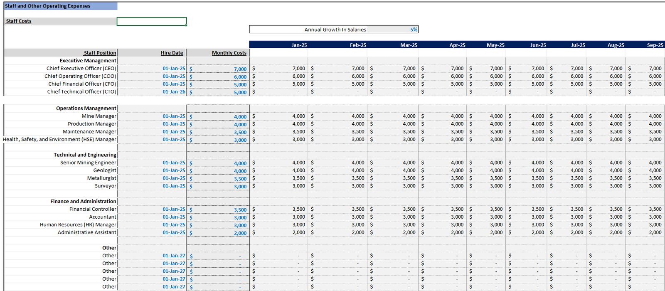Click the COO monthly cost 6,000 input

pyautogui.click(x=218, y=77)
